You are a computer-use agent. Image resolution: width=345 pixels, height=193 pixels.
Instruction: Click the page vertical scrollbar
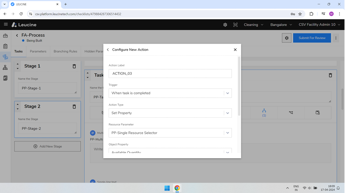[x=342, y=99]
